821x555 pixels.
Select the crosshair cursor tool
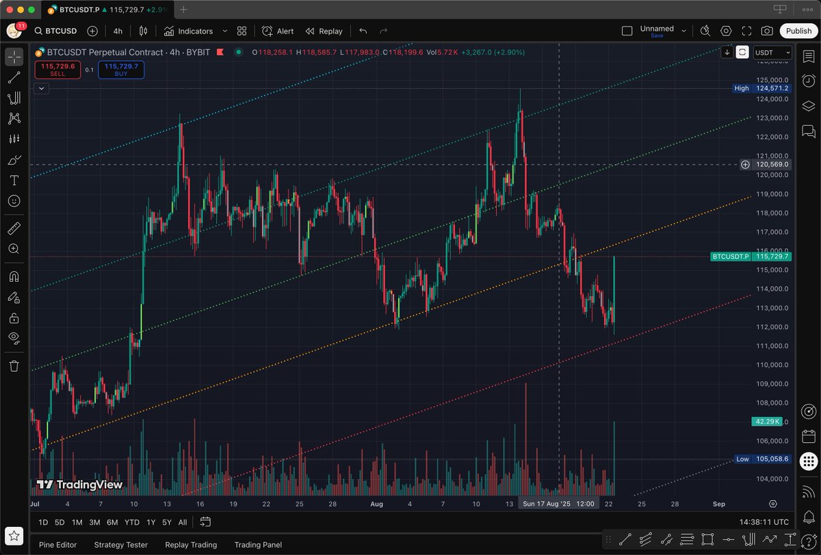click(x=14, y=57)
